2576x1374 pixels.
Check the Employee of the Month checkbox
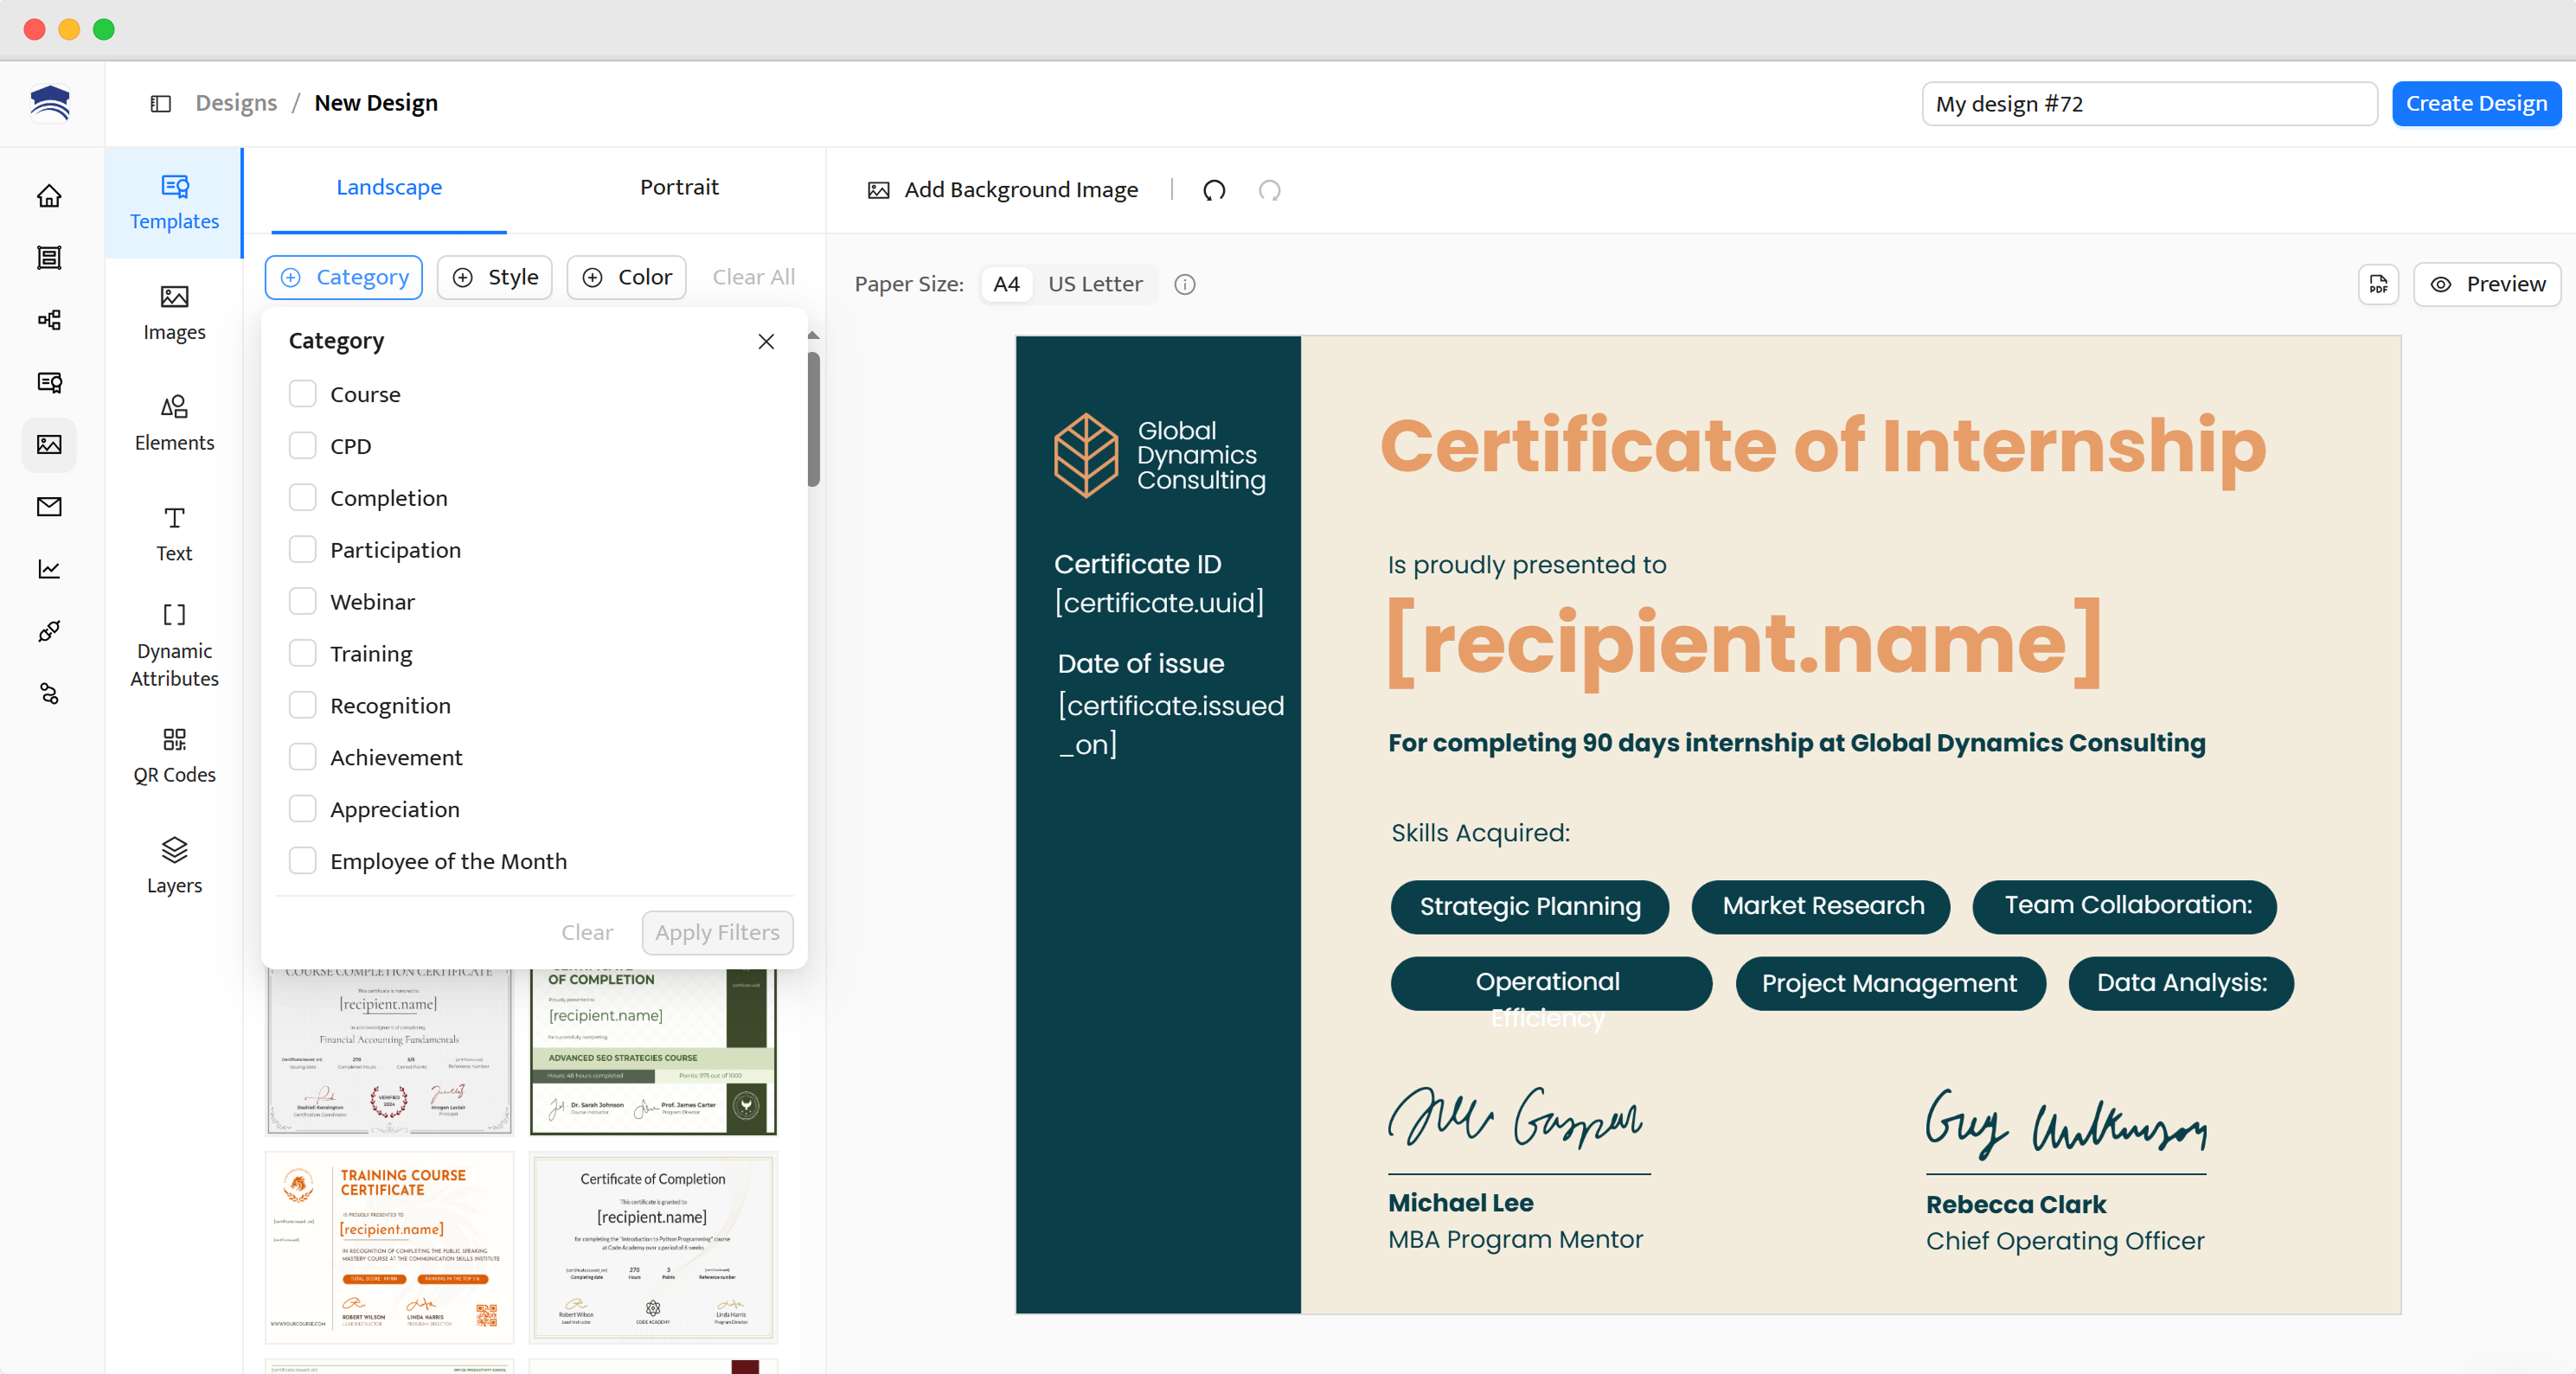click(x=303, y=860)
